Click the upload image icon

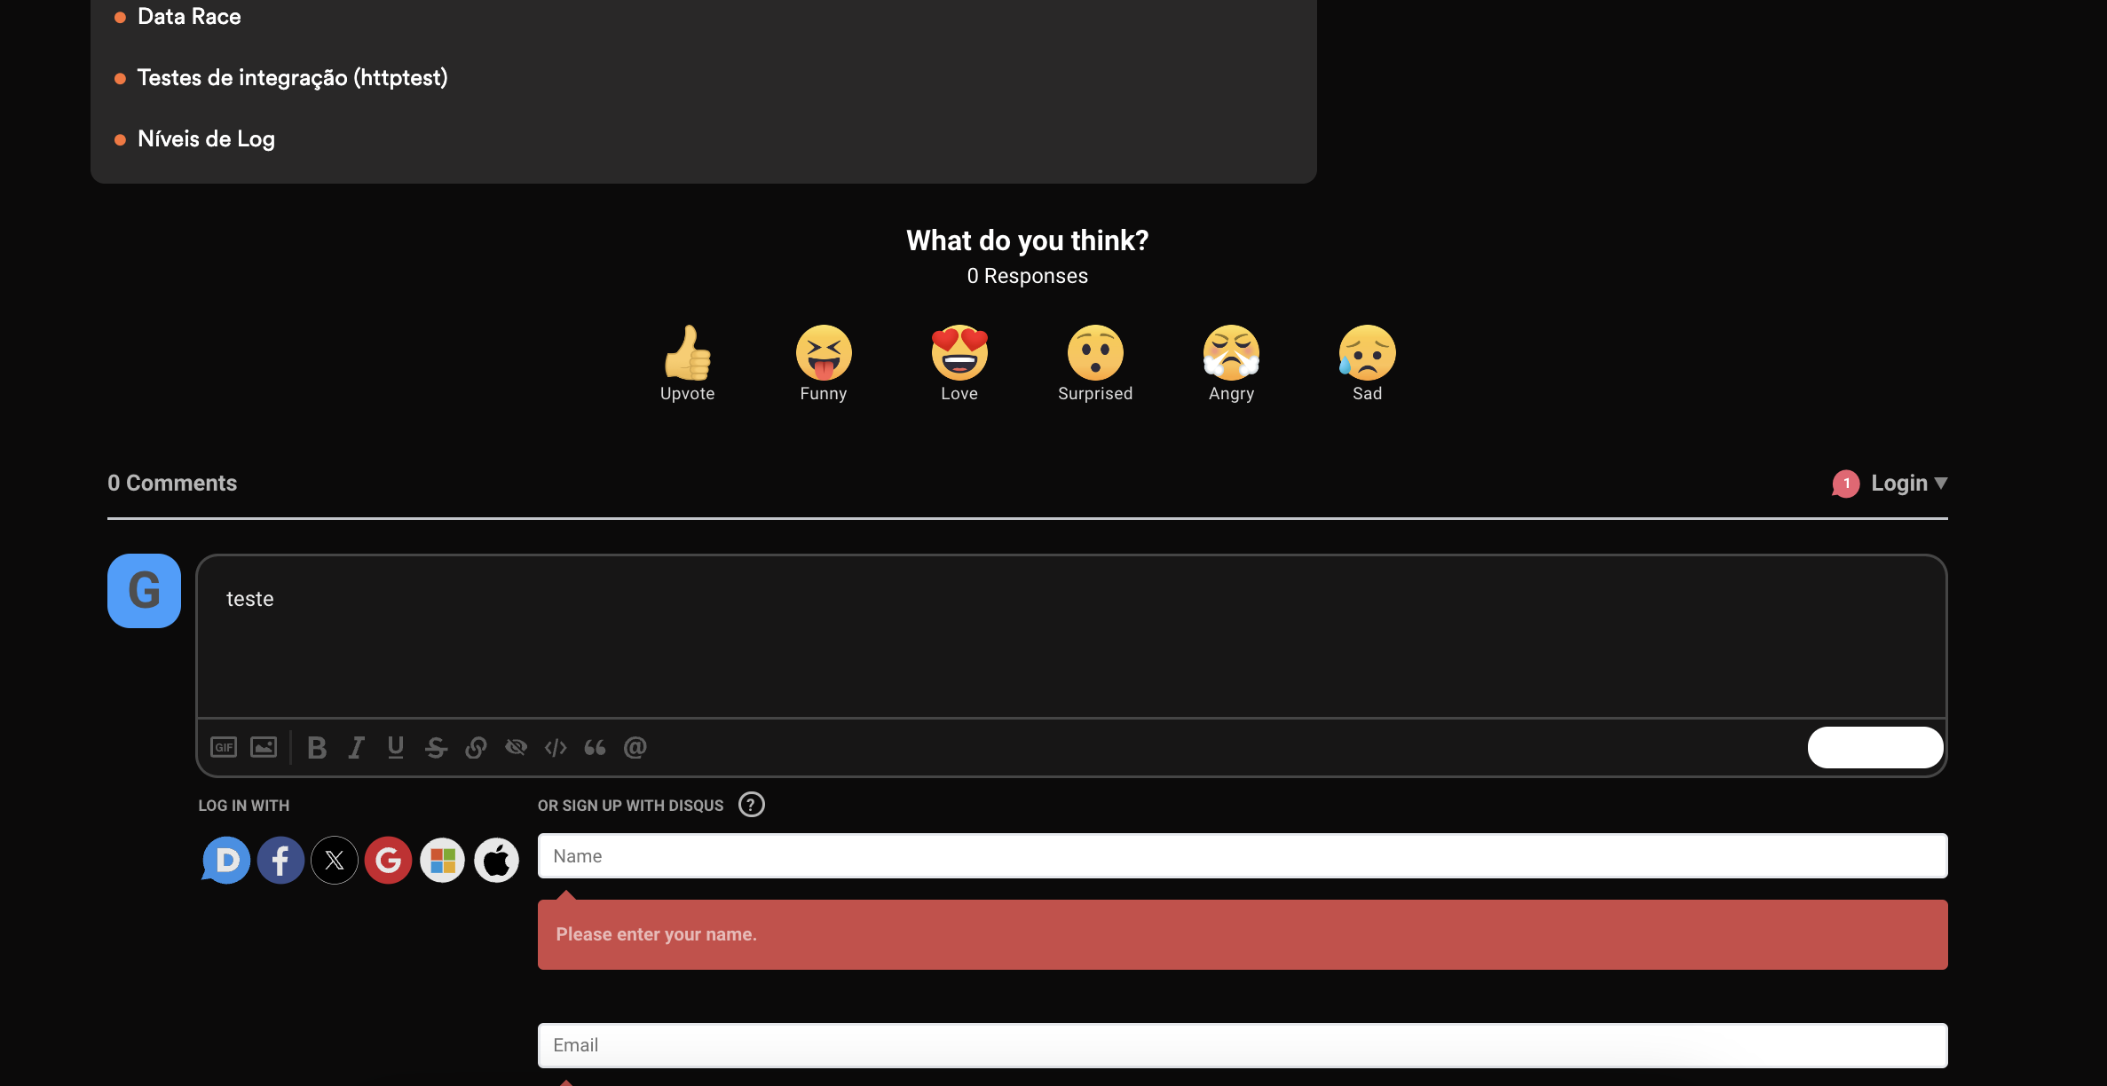tap(264, 747)
